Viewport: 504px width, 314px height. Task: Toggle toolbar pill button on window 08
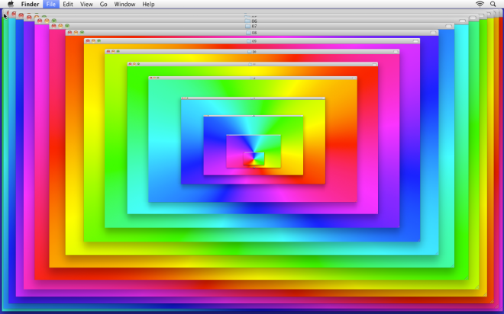coord(433,33)
